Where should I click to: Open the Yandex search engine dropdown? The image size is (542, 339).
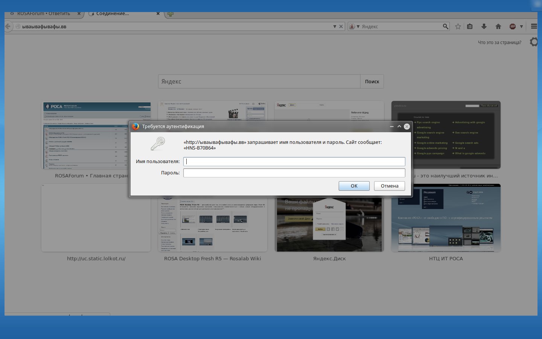(354, 26)
